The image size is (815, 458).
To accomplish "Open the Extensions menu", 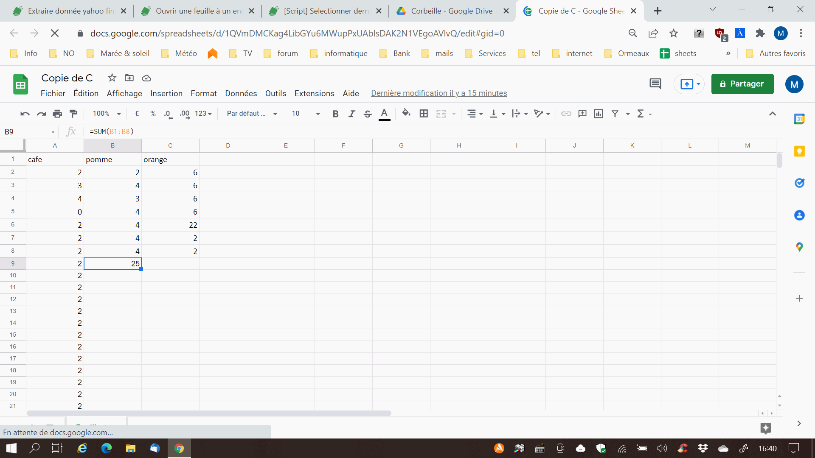I will point(314,93).
